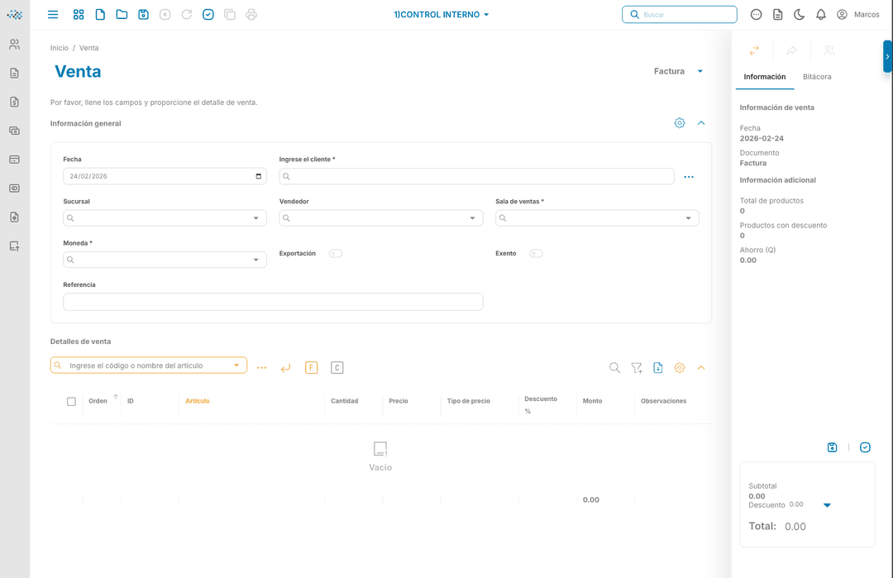
Task: Switch to dark mode with the moon icon
Action: 799,15
